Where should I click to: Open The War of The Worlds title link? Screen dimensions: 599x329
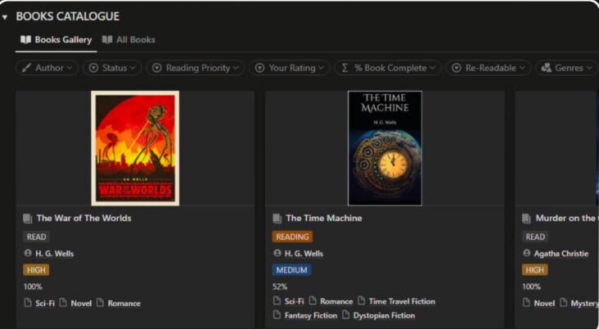coord(83,219)
